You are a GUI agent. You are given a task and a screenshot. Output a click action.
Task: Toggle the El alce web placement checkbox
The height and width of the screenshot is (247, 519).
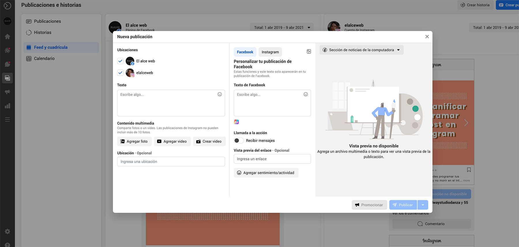tap(120, 61)
